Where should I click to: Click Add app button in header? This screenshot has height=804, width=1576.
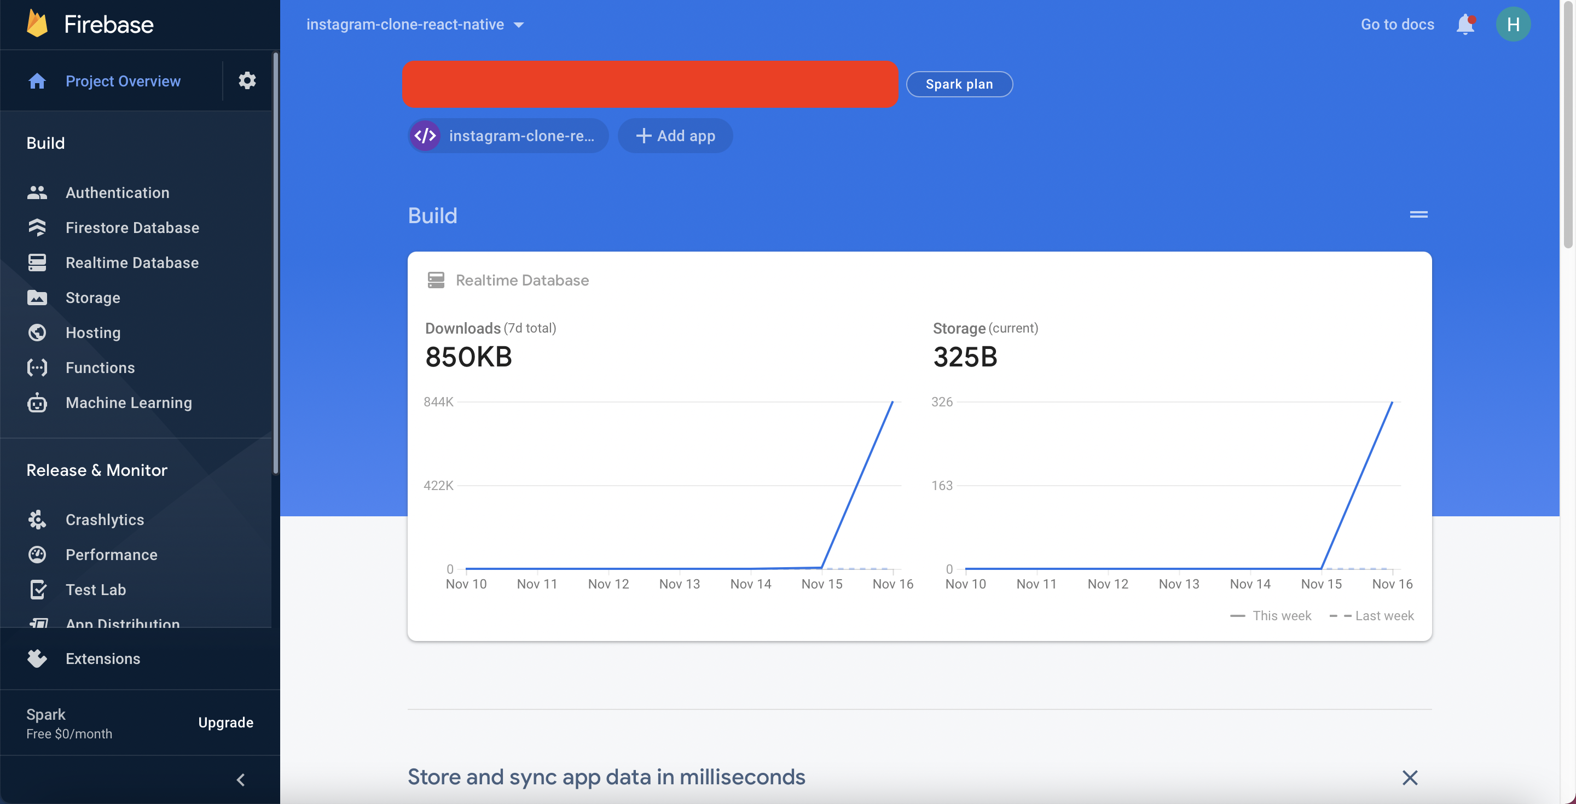[674, 135]
